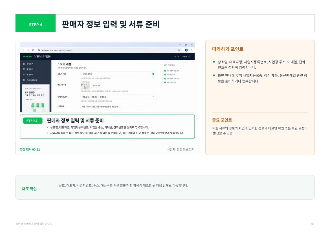This screenshot has height=233, width=330.
Task: Click 쉽고 간편한 스마트스토어 시작하기 promo text
Action: [34, 94]
